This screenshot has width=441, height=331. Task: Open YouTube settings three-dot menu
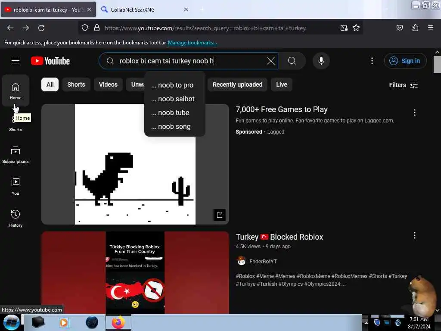[372, 61]
